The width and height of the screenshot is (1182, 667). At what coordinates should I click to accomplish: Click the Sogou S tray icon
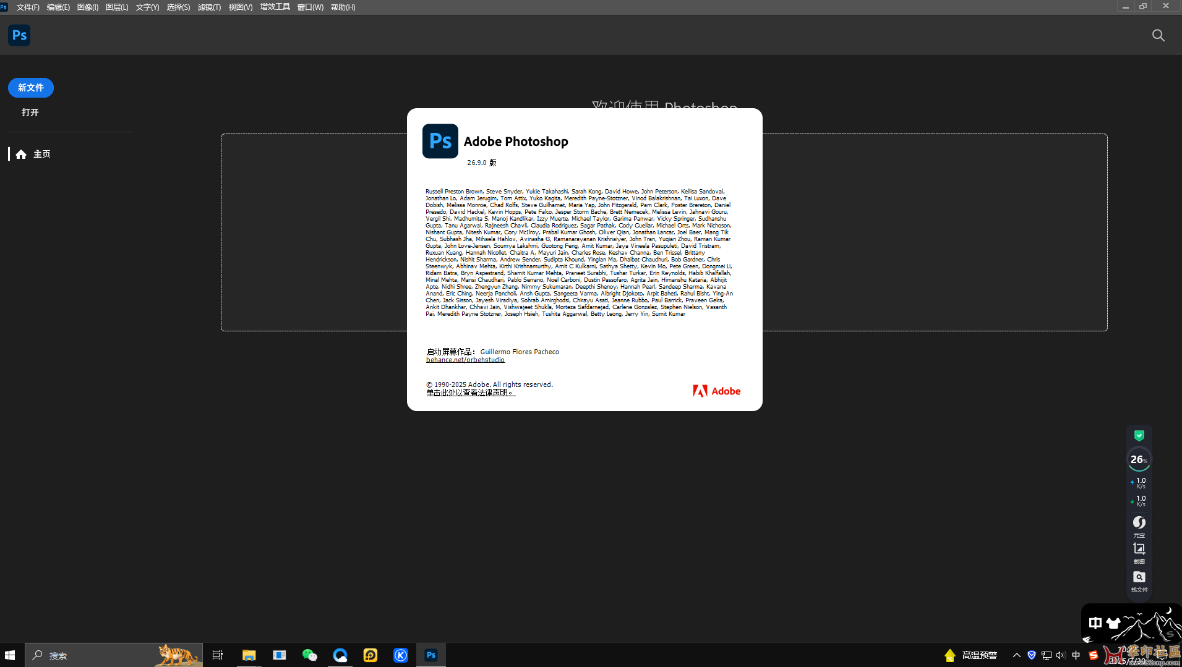pyautogui.click(x=1093, y=655)
